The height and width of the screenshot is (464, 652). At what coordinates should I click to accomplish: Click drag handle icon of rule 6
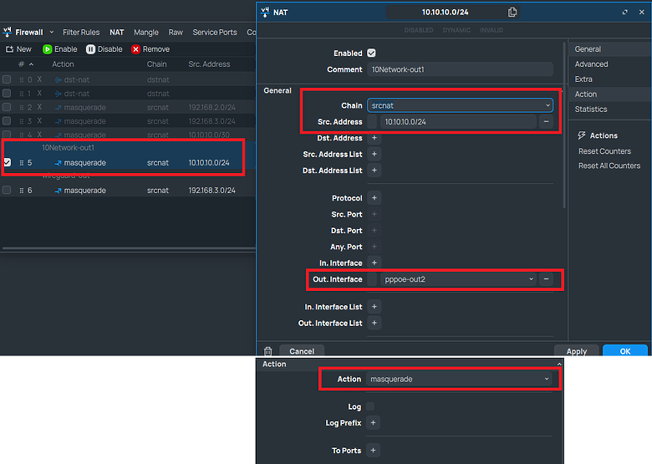[21, 191]
